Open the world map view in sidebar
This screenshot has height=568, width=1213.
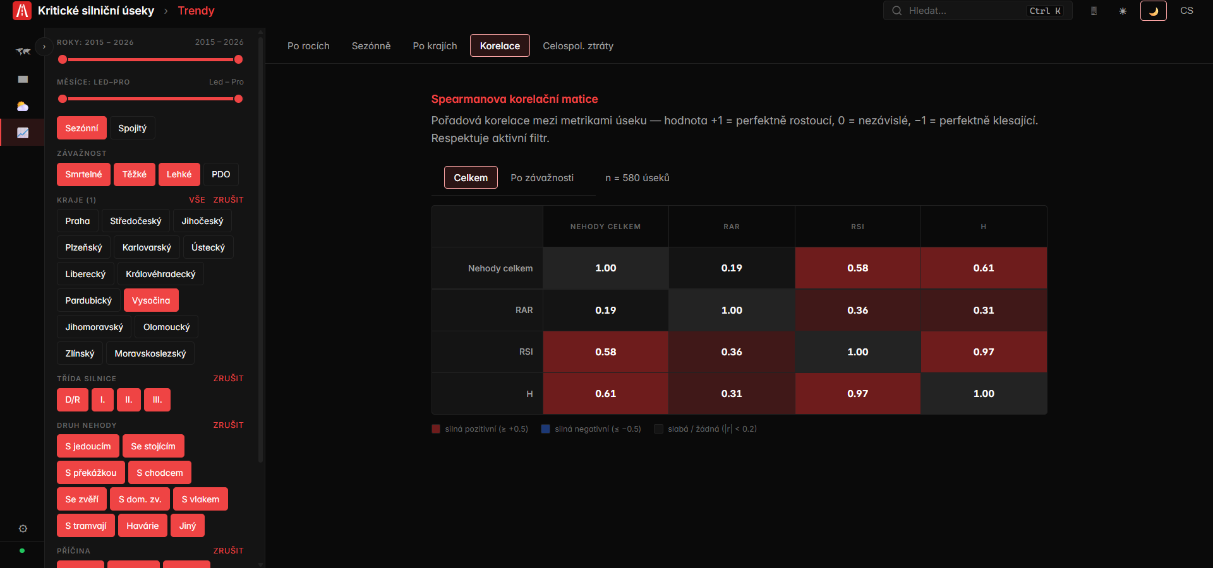(23, 52)
